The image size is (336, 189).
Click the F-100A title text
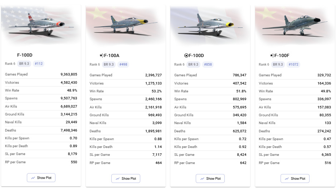(112, 56)
